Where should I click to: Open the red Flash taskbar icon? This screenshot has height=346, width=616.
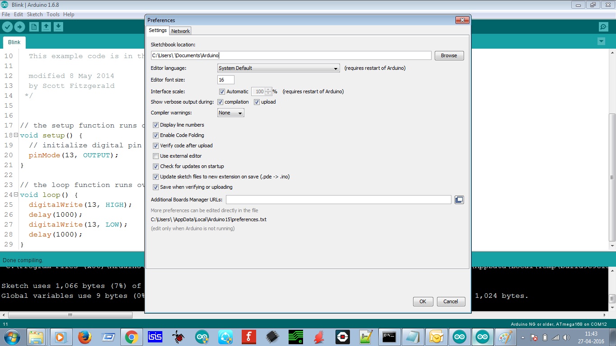(248, 337)
